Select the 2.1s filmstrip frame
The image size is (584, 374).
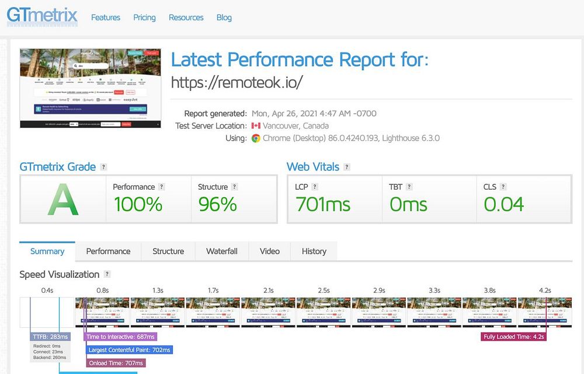(268, 312)
